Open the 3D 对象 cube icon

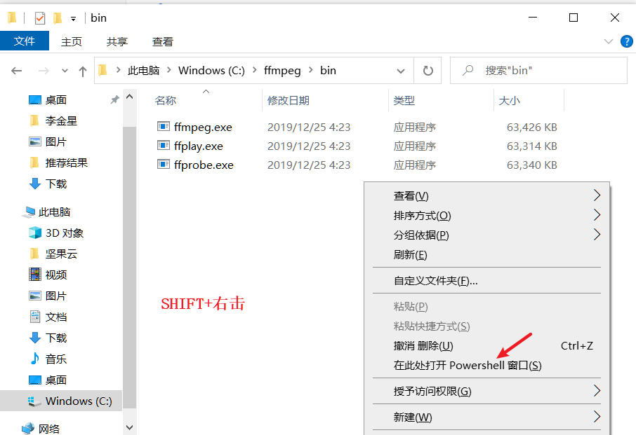click(35, 233)
